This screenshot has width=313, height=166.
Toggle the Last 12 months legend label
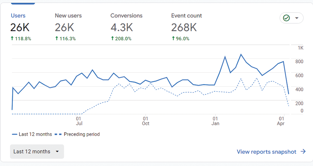click(x=35, y=134)
